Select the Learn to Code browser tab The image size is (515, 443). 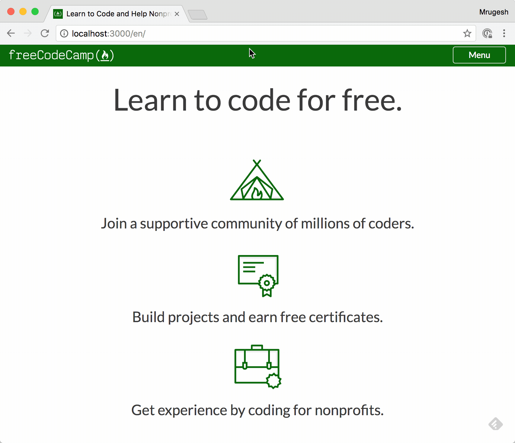(x=115, y=14)
